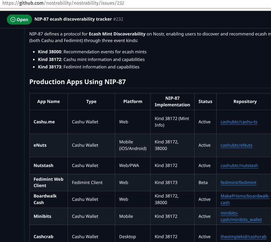Click the Cashu Wallet type cell for Minibits
The image size is (271, 242).
tap(91, 216)
